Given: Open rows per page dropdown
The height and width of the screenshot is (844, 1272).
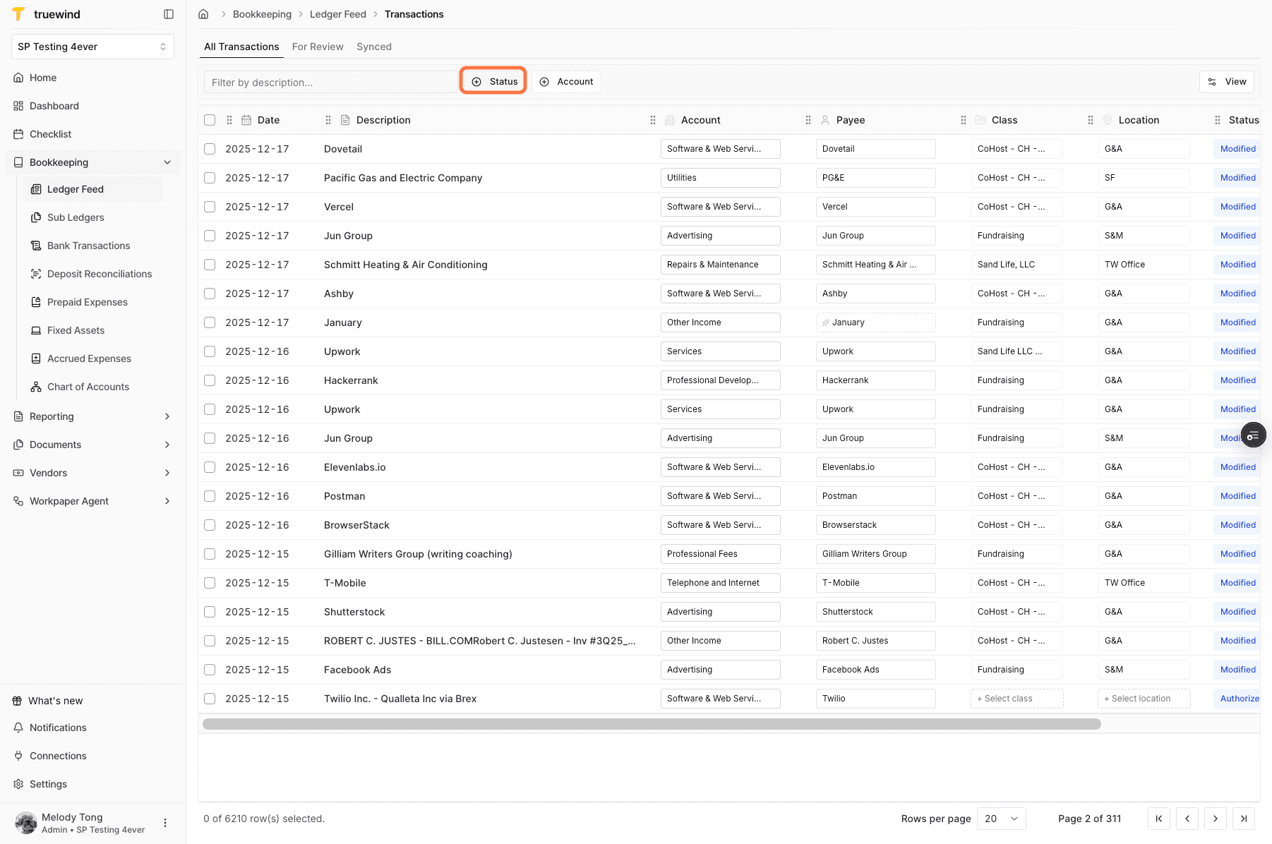Looking at the screenshot, I should pyautogui.click(x=1001, y=819).
